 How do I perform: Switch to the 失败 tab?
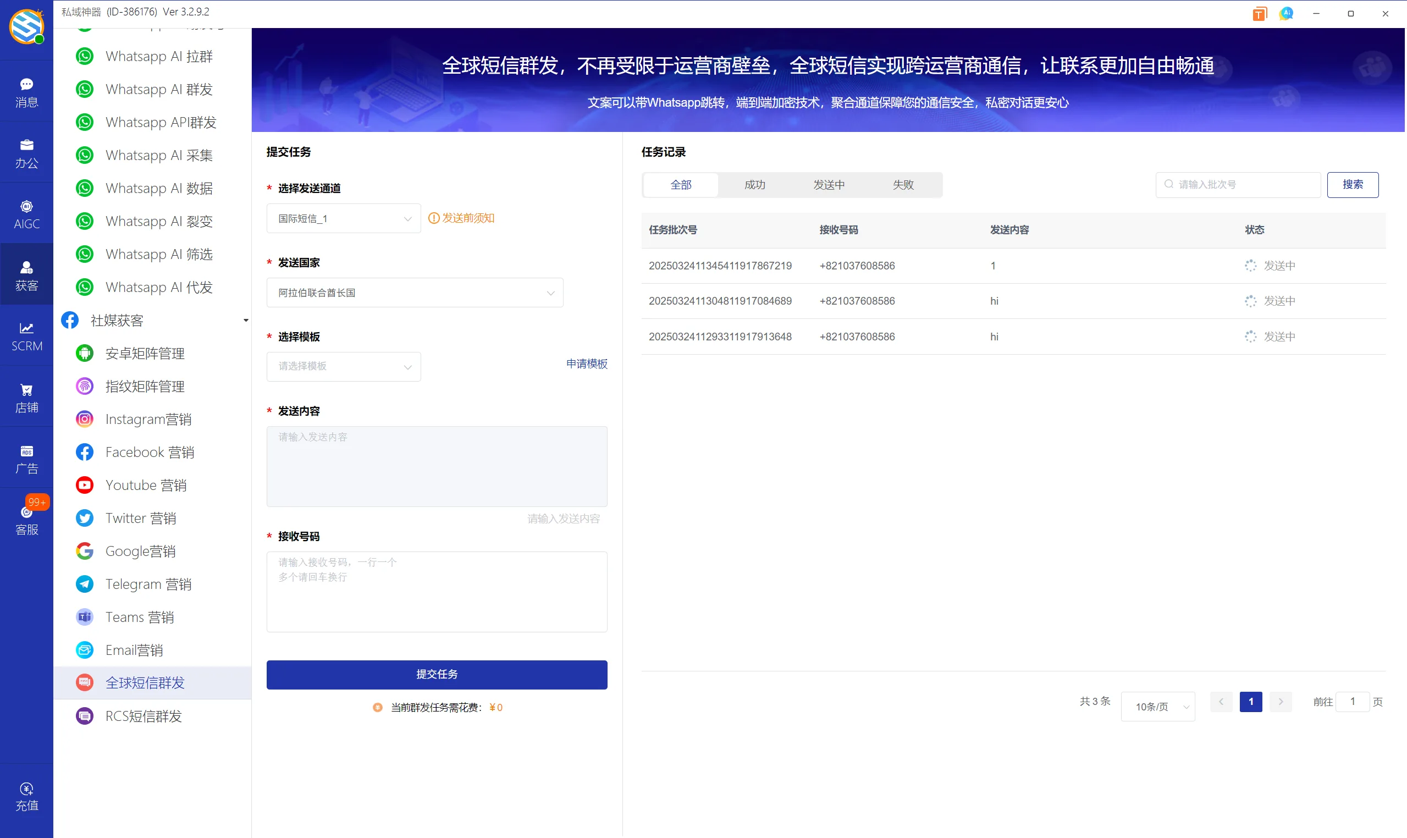click(903, 184)
